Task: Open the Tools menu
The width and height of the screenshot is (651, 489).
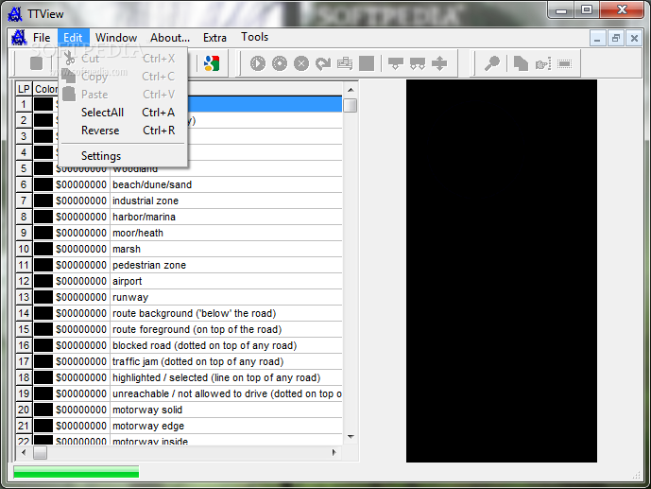Action: coord(254,37)
